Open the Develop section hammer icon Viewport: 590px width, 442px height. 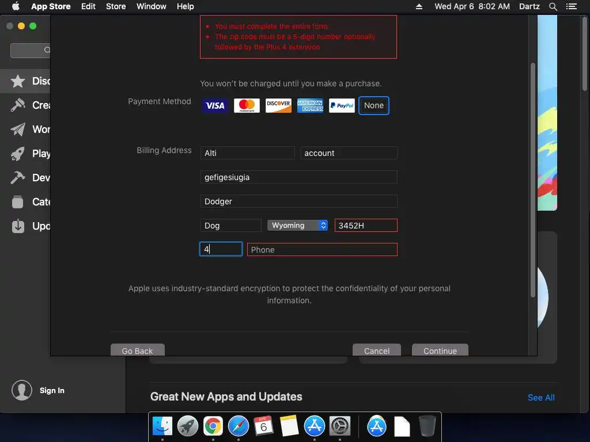(18, 177)
